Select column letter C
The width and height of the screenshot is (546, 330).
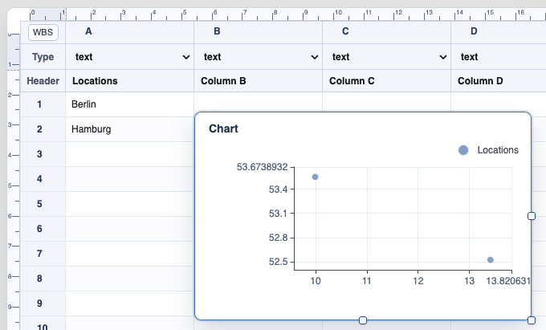345,31
